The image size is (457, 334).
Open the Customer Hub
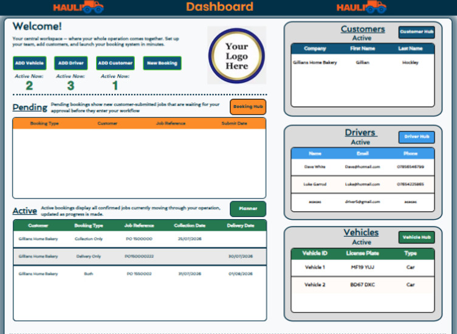(x=416, y=32)
